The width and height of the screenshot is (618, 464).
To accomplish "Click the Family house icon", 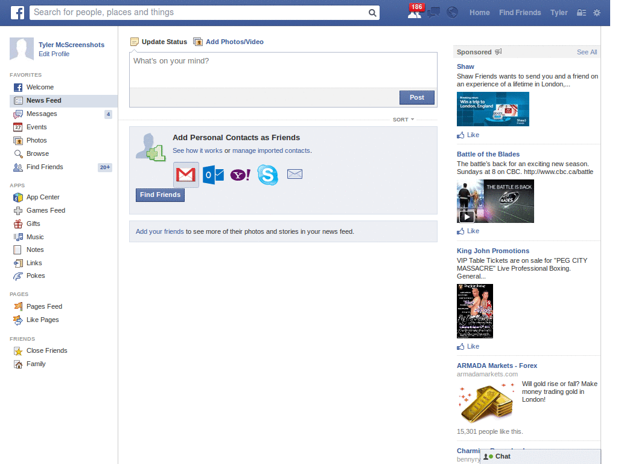I will (x=18, y=364).
